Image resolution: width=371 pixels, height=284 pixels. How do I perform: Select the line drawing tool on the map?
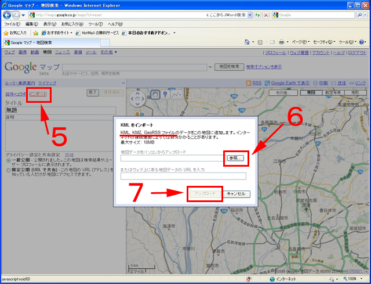point(176,95)
